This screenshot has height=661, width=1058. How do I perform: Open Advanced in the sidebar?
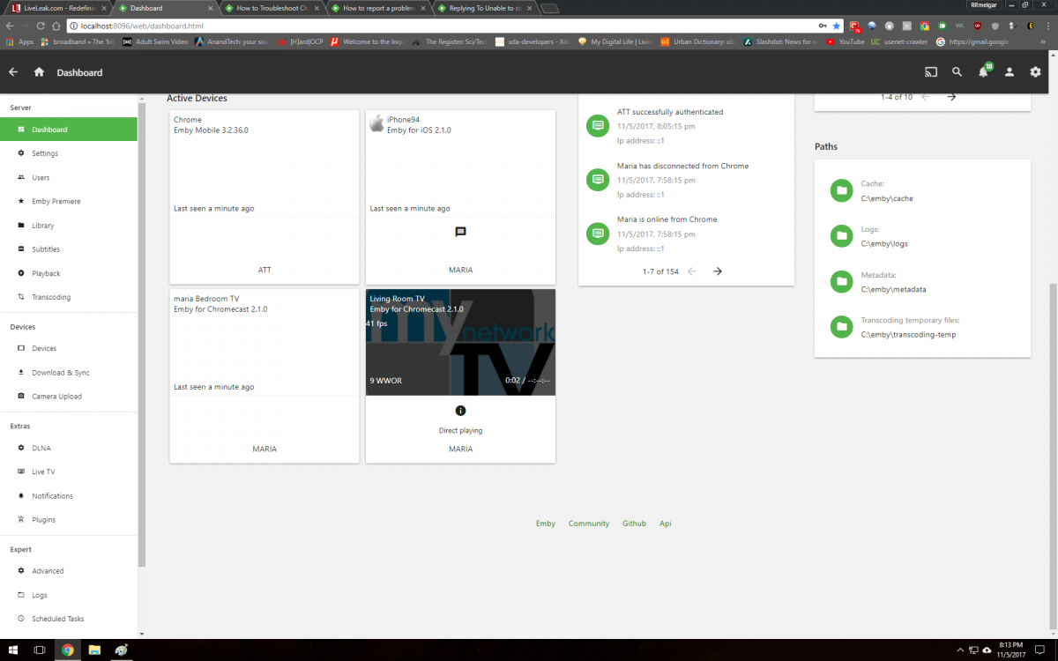point(69,571)
